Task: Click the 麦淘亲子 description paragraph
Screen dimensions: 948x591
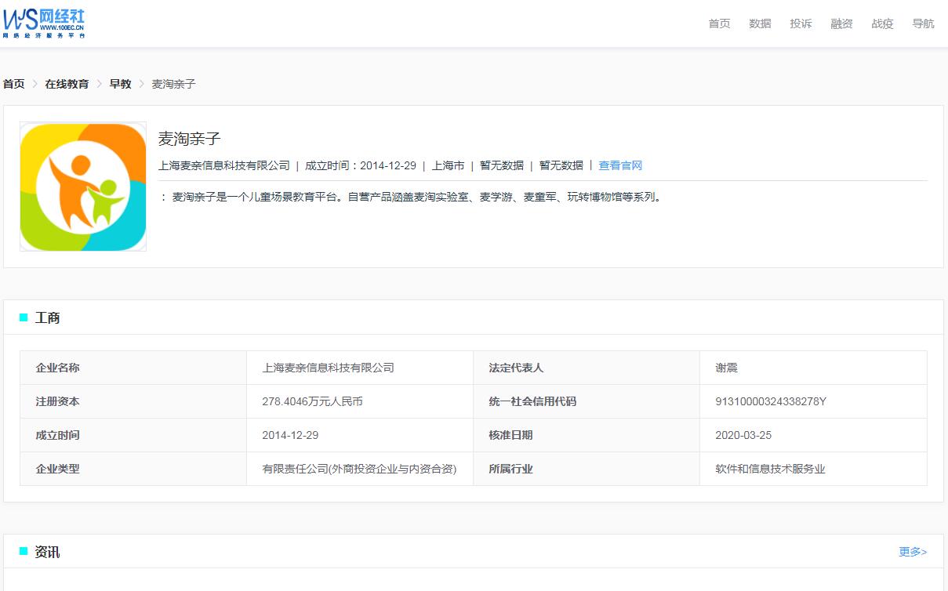Action: pos(411,197)
